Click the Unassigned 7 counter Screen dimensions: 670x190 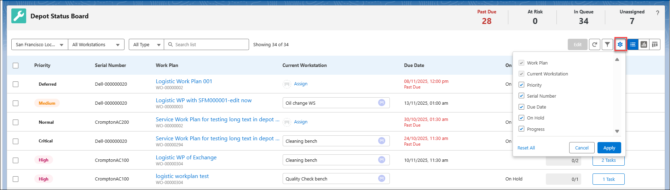click(632, 17)
